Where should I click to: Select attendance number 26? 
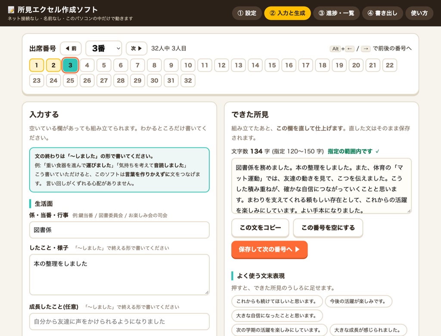coord(87,80)
